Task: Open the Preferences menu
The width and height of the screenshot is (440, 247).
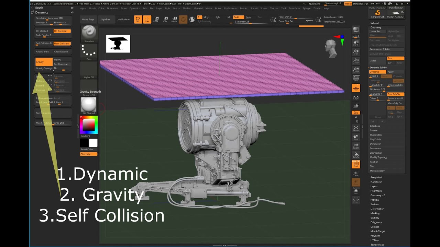Action: 231,8
